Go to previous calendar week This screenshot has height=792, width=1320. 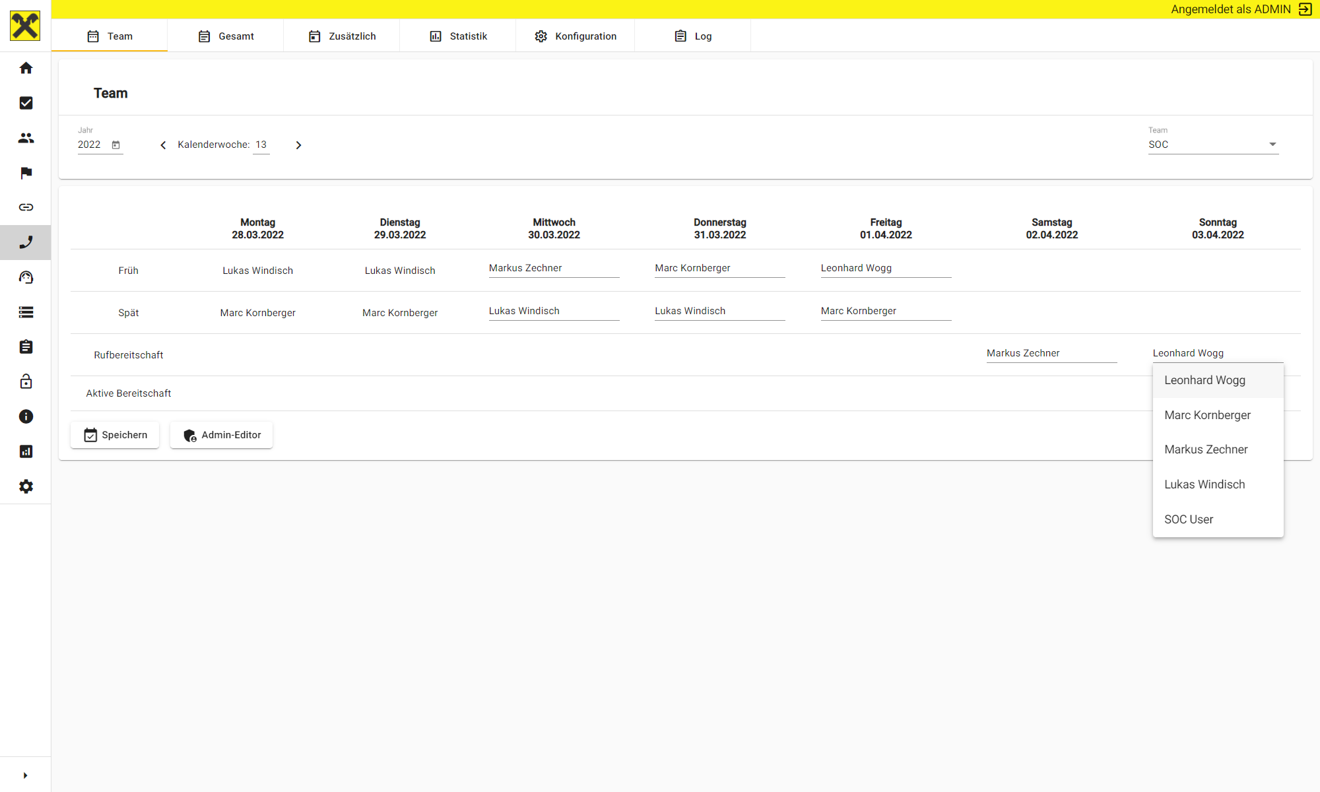click(x=163, y=145)
